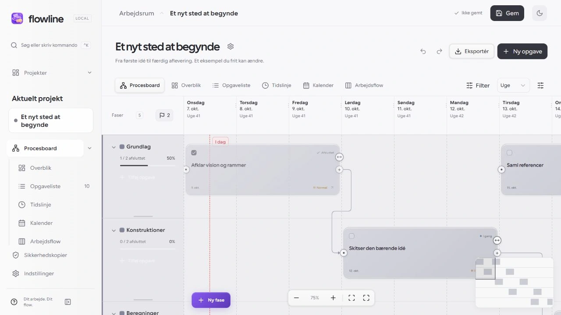Uncheck Afklar vision og rammer task

194,153
